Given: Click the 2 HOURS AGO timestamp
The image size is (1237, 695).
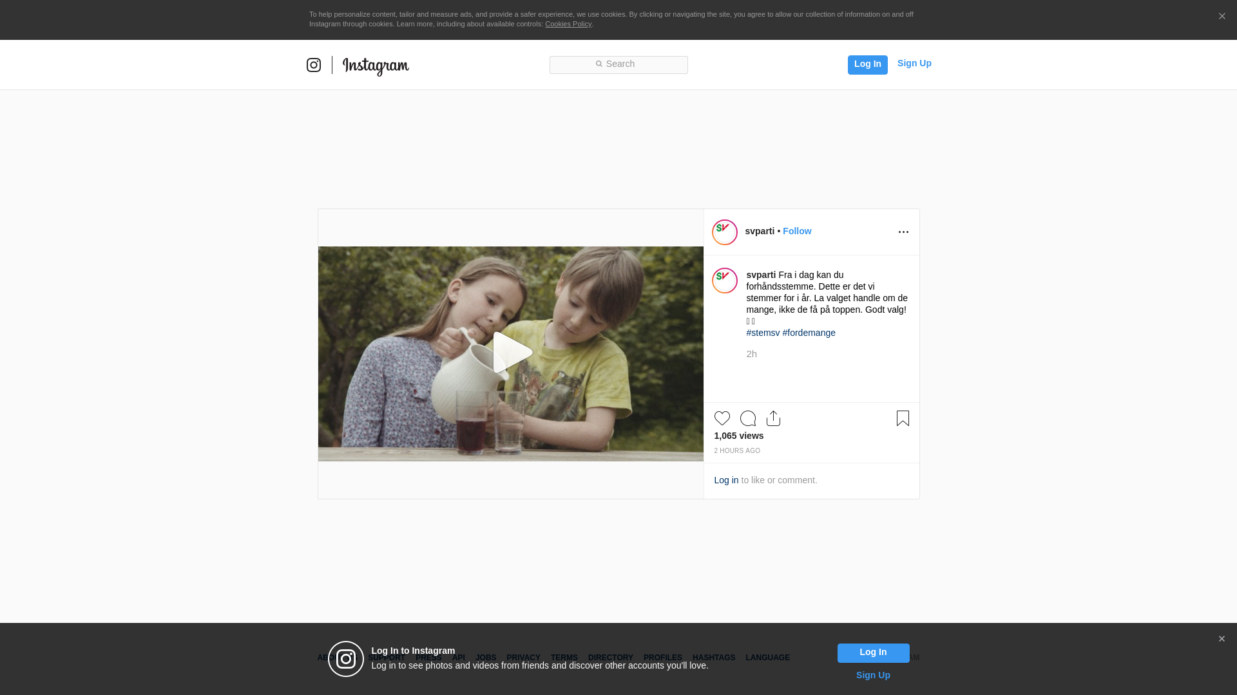Looking at the screenshot, I should pyautogui.click(x=737, y=451).
